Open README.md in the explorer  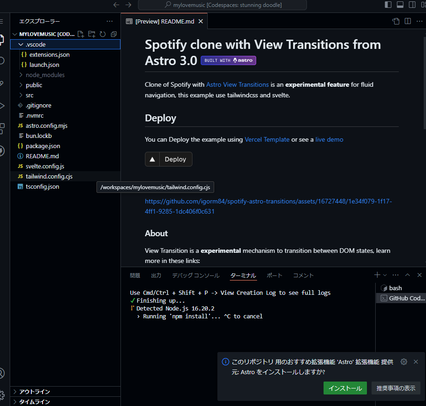pos(65,156)
